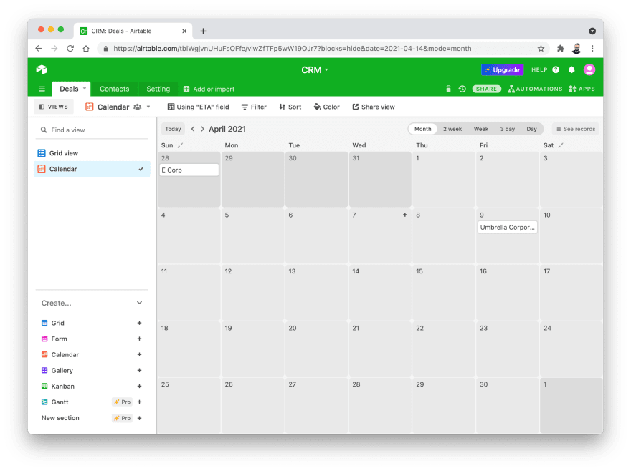Expand Sunday column collapse arrows
631x471 pixels.
coord(180,145)
